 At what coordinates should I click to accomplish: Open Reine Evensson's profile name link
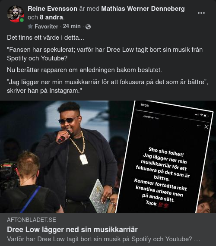pos(52,9)
